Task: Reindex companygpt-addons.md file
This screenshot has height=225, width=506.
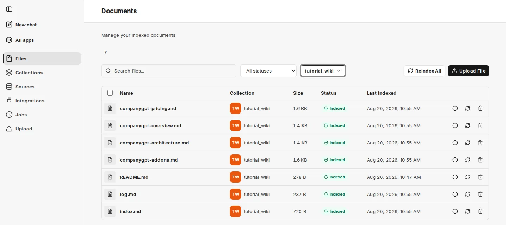Action: pyautogui.click(x=468, y=160)
